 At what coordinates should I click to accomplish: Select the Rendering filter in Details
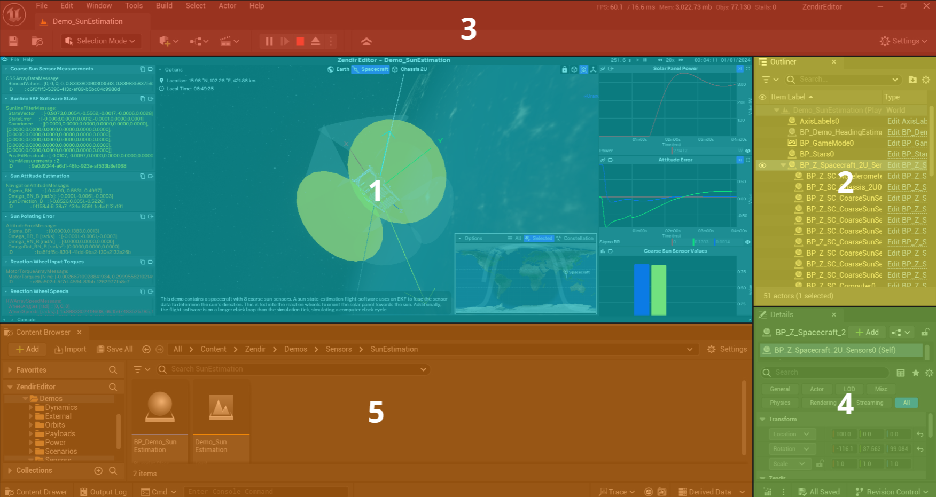[823, 403]
